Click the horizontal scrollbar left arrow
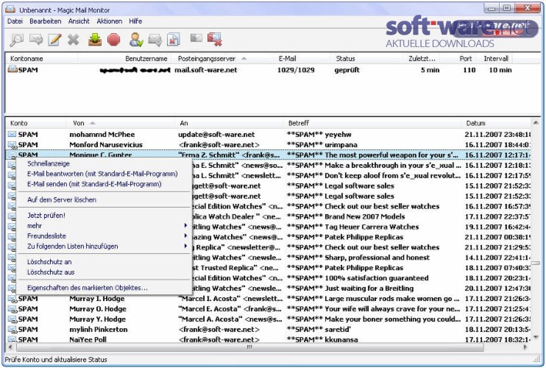This screenshot has height=368, width=546. tap(10, 347)
